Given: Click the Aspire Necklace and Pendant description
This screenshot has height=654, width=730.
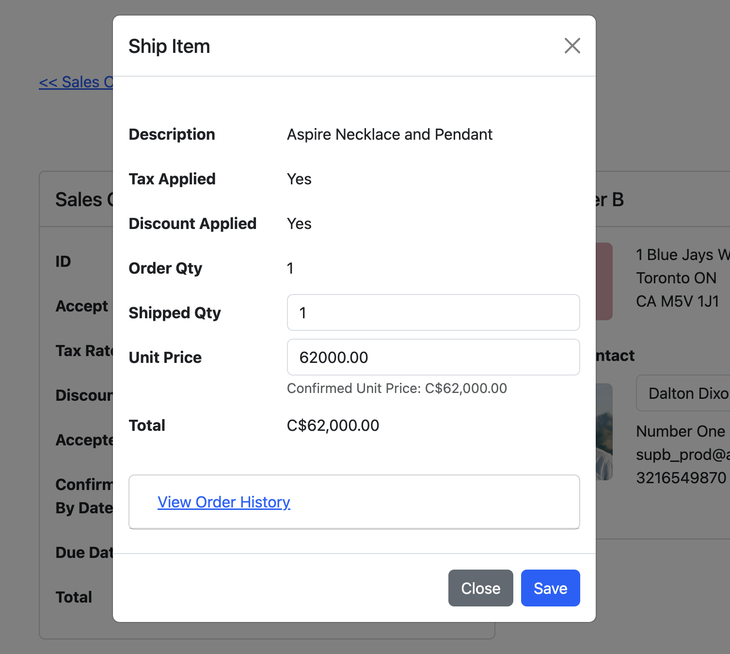Looking at the screenshot, I should pyautogui.click(x=389, y=134).
